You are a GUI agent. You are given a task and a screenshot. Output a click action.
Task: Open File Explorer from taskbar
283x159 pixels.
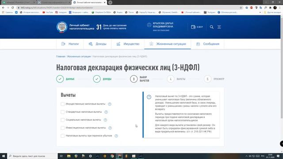coord(69,156)
